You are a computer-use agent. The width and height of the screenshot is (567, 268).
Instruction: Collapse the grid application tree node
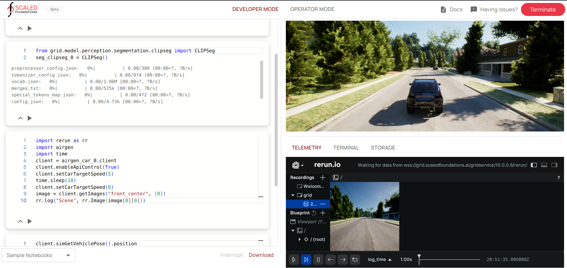coord(293,195)
